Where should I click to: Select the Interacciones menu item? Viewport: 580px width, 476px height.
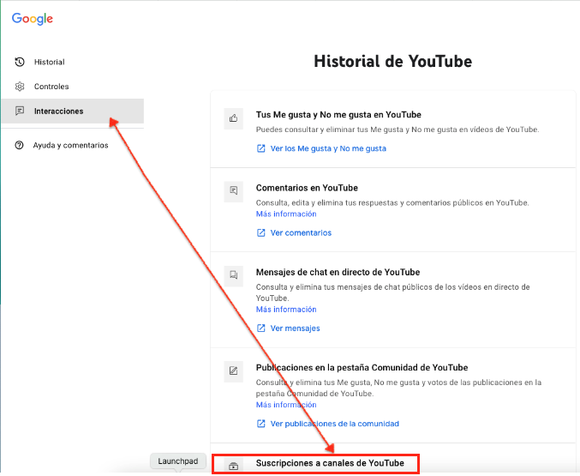pyautogui.click(x=73, y=111)
